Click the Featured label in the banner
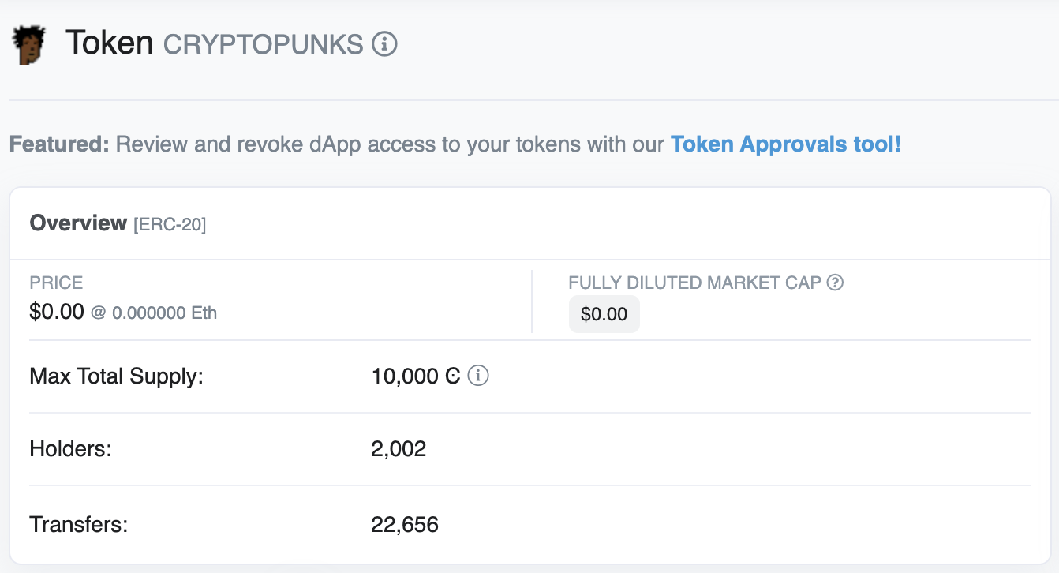 click(58, 144)
